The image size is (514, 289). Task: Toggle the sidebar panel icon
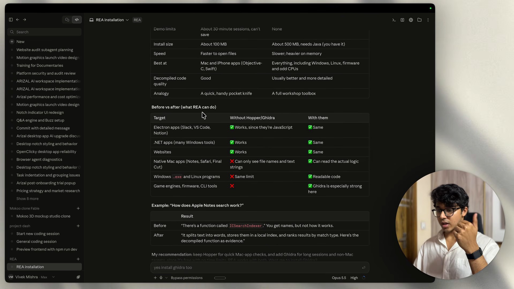coord(11,20)
